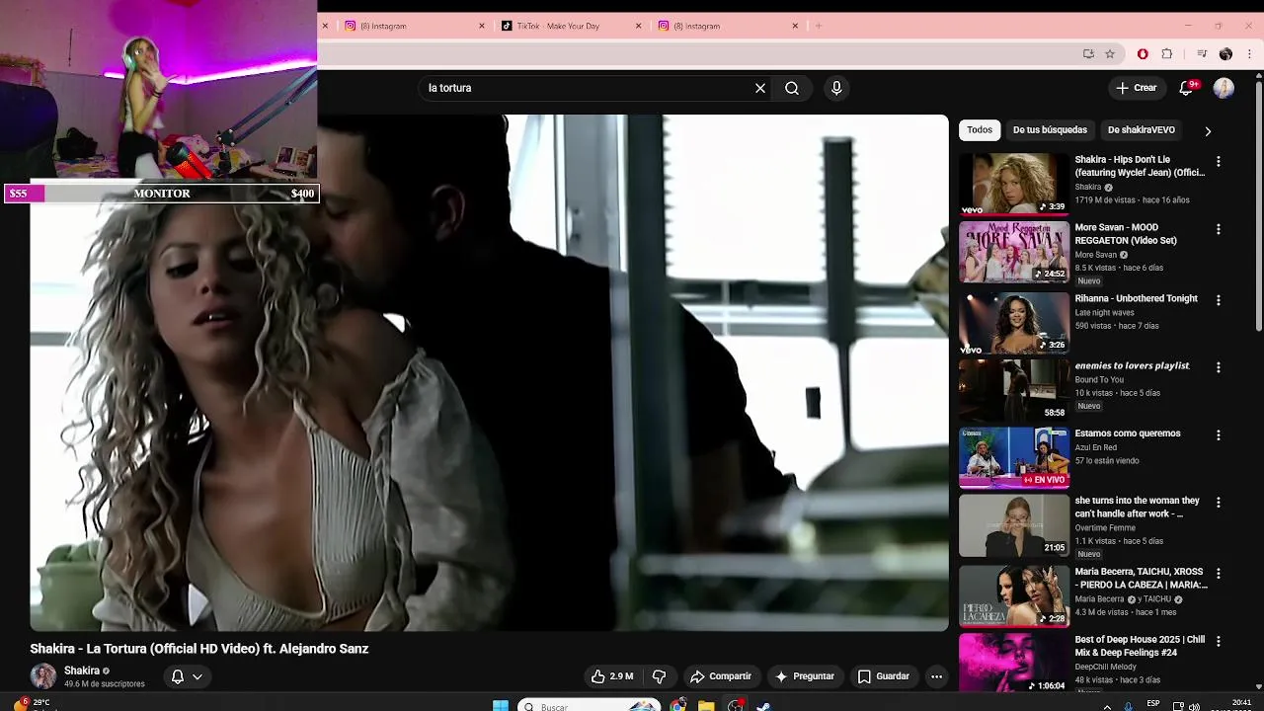Show more filter chips with right arrow
The width and height of the screenshot is (1264, 711).
click(x=1207, y=130)
